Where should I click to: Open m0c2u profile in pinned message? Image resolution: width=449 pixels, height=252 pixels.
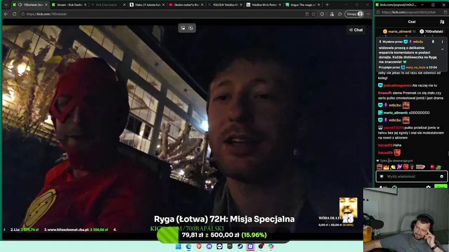click(x=418, y=42)
